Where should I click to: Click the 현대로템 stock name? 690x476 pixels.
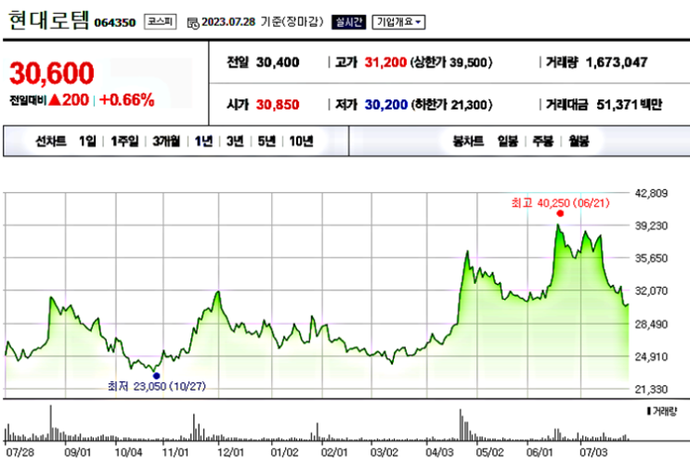(x=49, y=19)
